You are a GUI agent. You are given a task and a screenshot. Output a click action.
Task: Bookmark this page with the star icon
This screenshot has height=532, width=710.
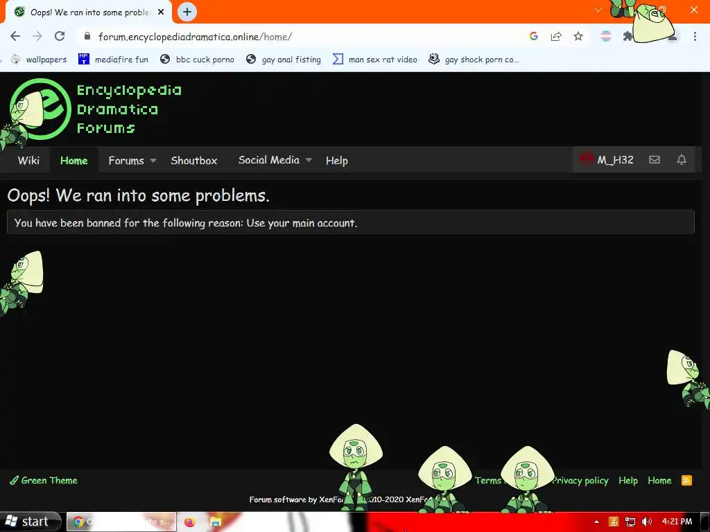coord(578,36)
